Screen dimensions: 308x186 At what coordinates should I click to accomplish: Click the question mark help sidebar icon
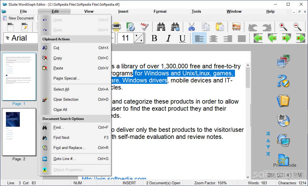[283, 81]
